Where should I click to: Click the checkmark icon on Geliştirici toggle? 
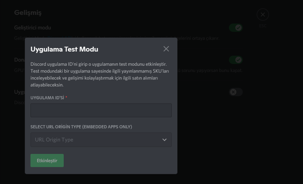tap(238, 28)
